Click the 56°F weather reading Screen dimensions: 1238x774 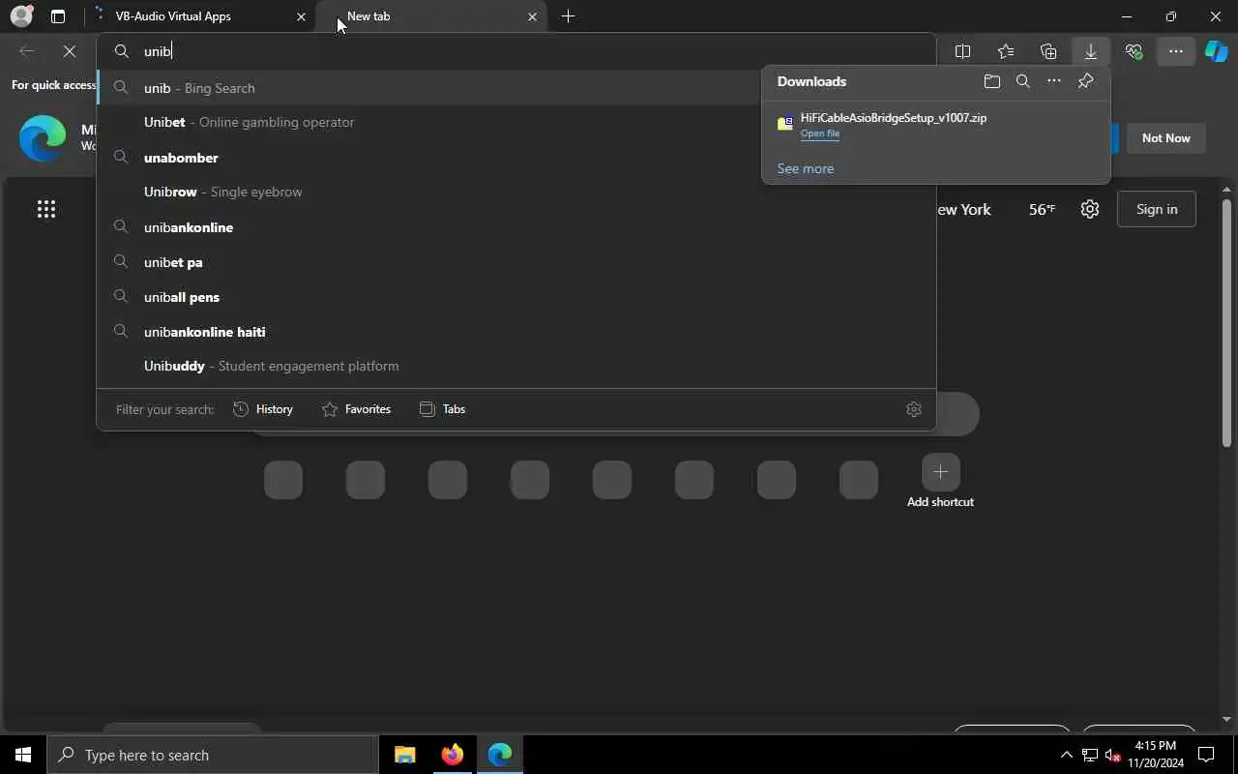(1042, 209)
